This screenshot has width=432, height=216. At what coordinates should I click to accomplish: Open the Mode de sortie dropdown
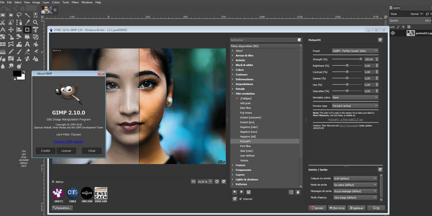click(x=355, y=184)
